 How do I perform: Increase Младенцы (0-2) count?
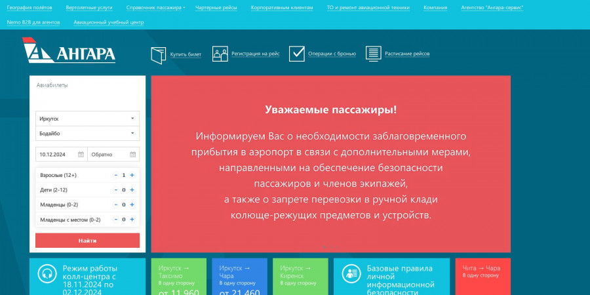point(132,205)
